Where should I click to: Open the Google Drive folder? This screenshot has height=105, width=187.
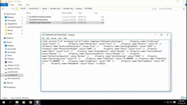12,24
